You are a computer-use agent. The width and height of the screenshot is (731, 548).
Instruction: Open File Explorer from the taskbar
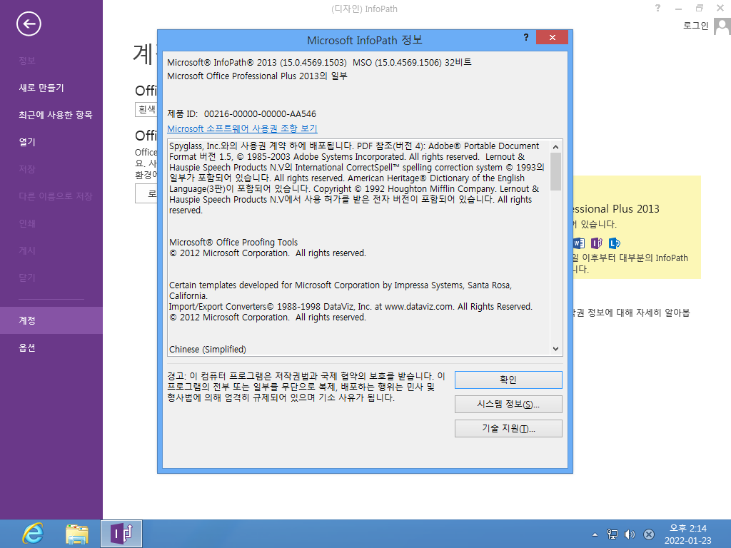point(77,534)
